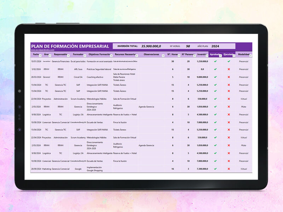283x212 pixels.
Task: Select the 'Implementación Google Shopping' cell
Action: (94, 169)
